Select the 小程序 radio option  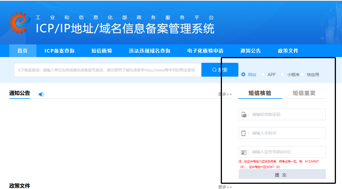[x=283, y=74]
